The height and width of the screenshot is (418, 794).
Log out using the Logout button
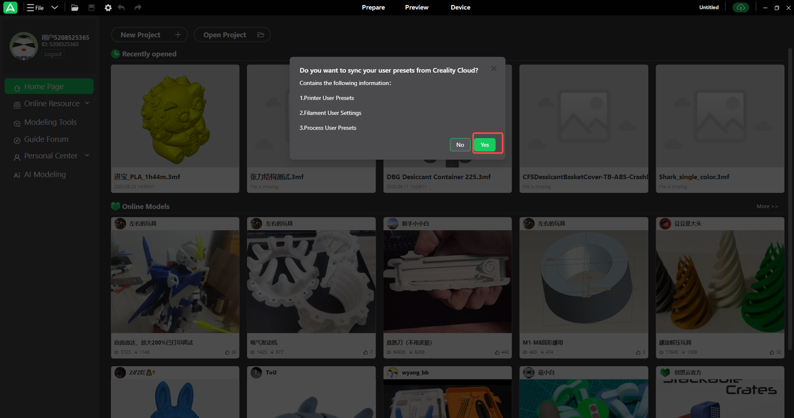[53, 54]
